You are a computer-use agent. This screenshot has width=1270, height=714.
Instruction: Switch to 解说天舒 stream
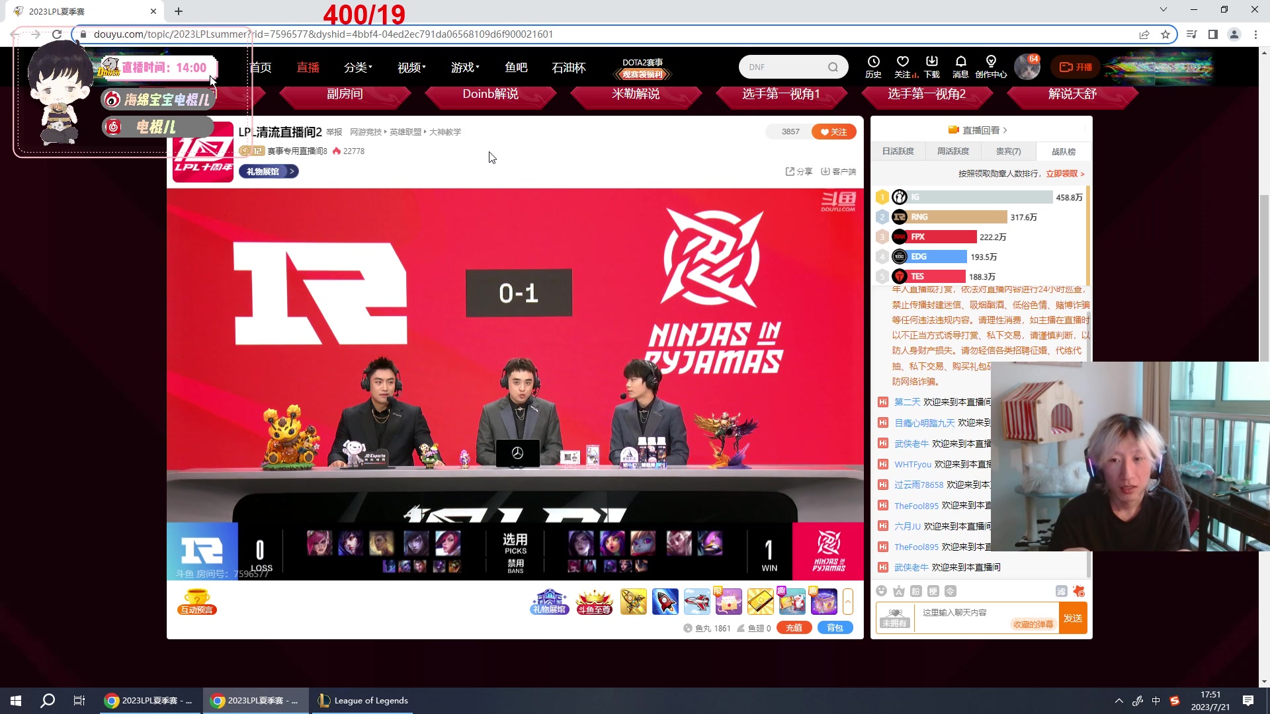tap(1072, 94)
